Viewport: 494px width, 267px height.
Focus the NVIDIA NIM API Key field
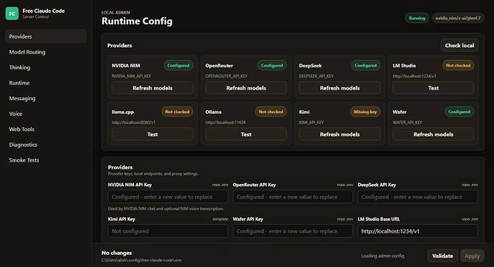tap(168, 197)
